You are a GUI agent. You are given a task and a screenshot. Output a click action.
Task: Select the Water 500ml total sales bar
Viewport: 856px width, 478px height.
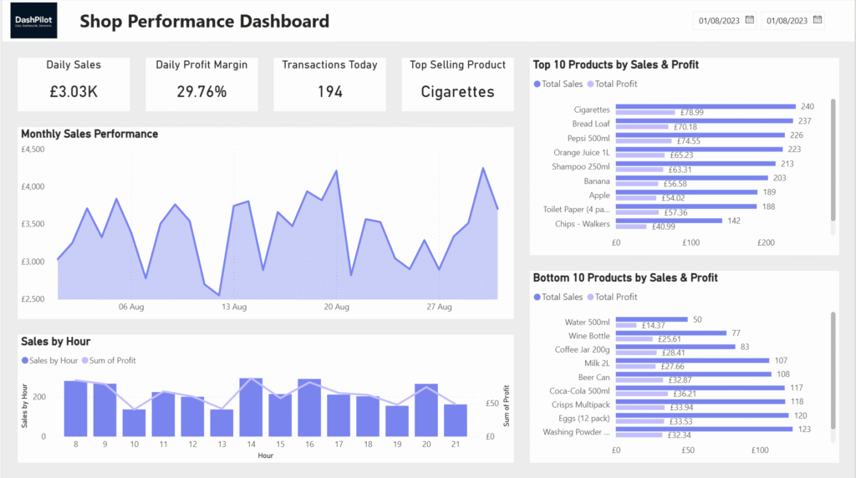(651, 319)
